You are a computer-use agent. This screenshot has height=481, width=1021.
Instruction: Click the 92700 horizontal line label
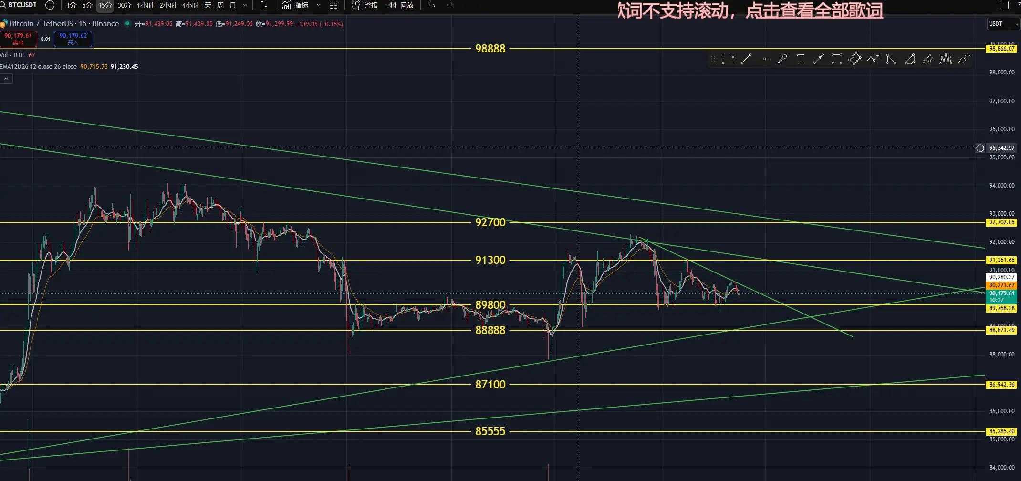[x=490, y=222]
